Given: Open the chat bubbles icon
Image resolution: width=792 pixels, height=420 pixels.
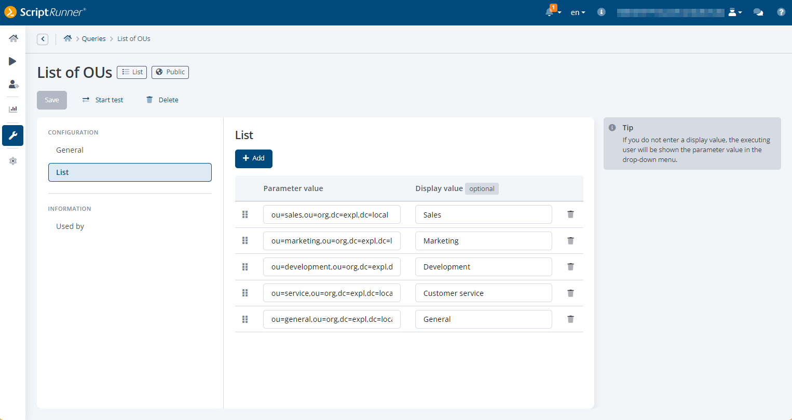Looking at the screenshot, I should (758, 12).
